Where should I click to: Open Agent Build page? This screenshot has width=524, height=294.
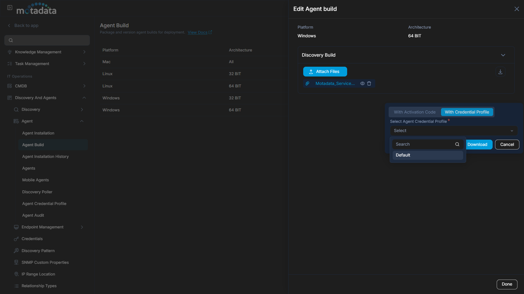pos(53,145)
